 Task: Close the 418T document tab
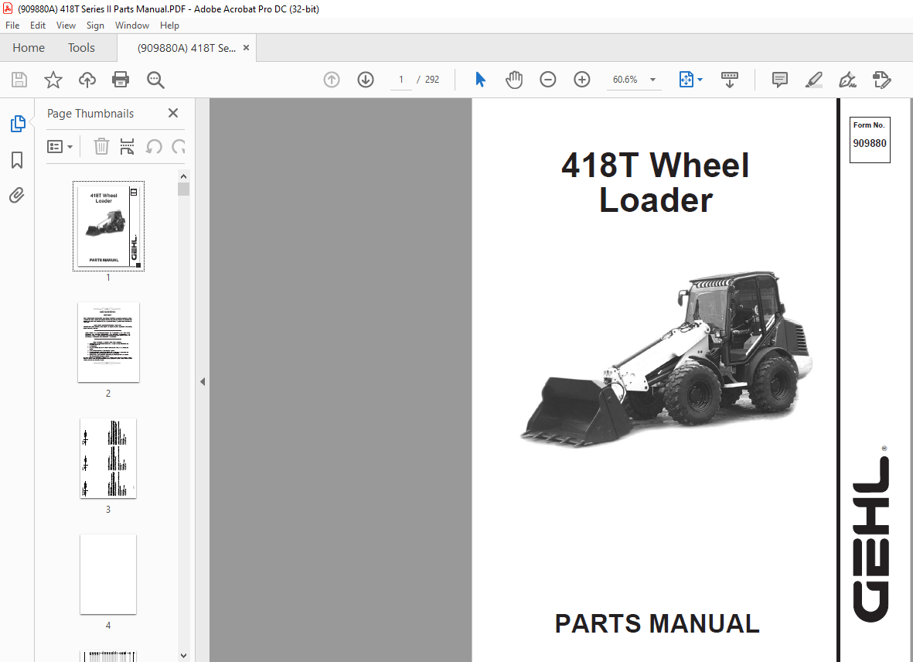pos(247,48)
